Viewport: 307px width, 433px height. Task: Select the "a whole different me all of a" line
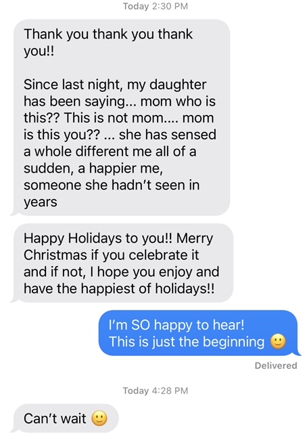click(x=110, y=152)
